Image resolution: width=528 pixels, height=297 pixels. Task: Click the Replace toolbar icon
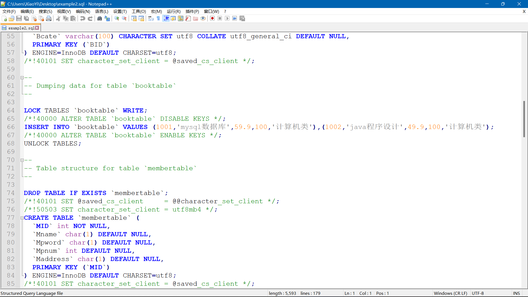click(x=107, y=18)
